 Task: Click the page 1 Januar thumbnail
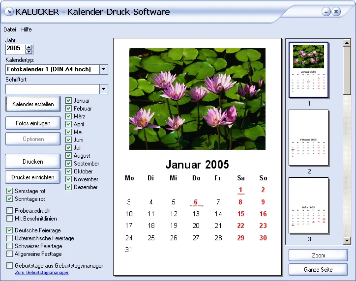tap(308, 70)
